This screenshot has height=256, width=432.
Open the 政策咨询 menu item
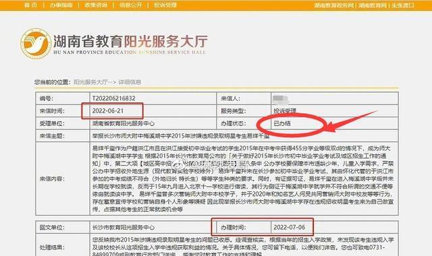pos(96,5)
